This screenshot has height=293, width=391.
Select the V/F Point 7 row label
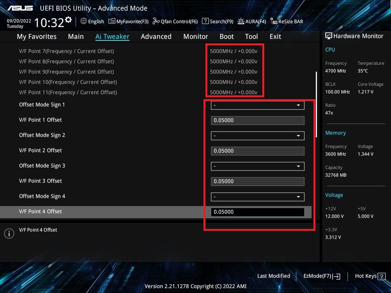[x=66, y=51]
